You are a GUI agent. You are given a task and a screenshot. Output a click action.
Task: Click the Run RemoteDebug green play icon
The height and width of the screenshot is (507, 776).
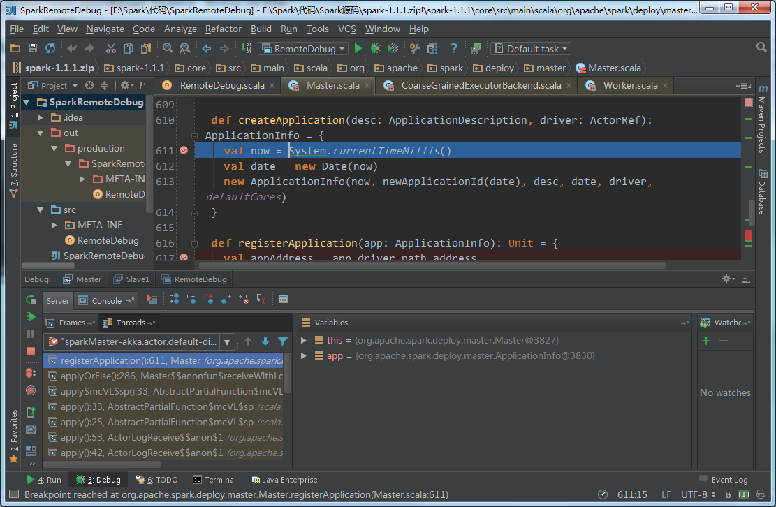click(358, 48)
